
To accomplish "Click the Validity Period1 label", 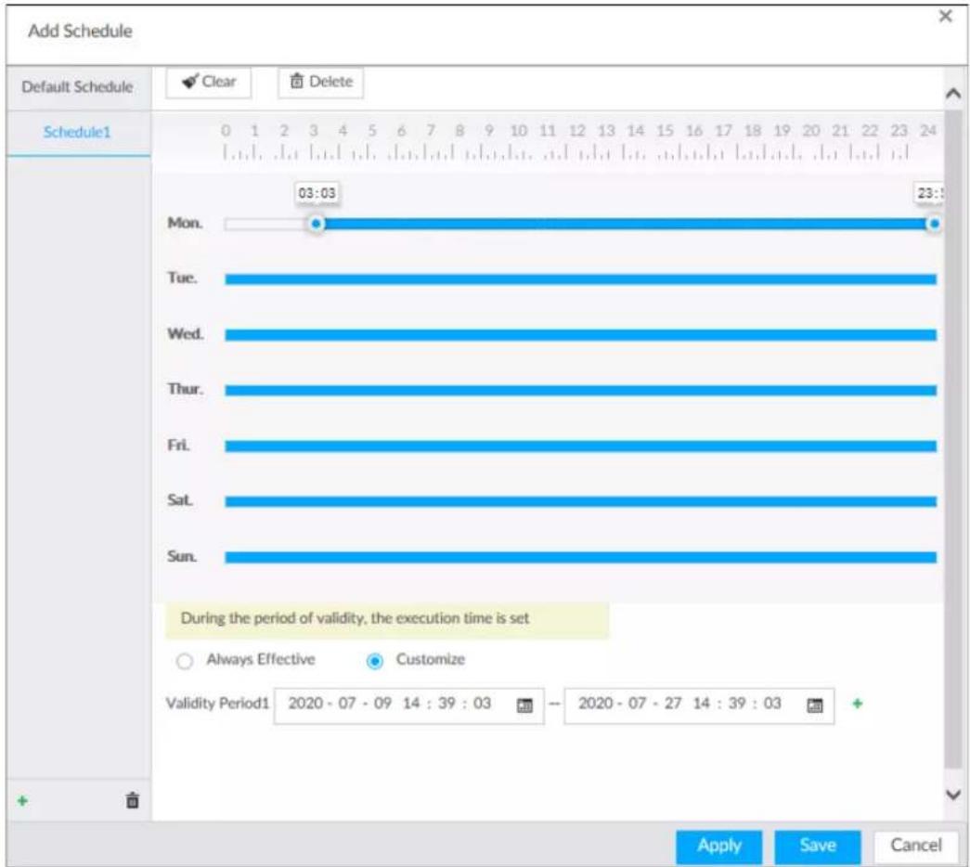I will 218,704.
